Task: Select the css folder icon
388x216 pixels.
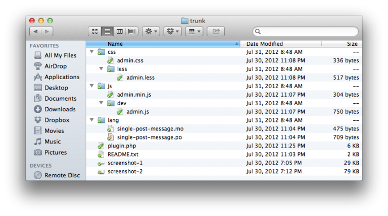Action: pyautogui.click(x=101, y=52)
